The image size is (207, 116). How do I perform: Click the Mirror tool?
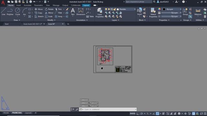click(x=49, y=13)
